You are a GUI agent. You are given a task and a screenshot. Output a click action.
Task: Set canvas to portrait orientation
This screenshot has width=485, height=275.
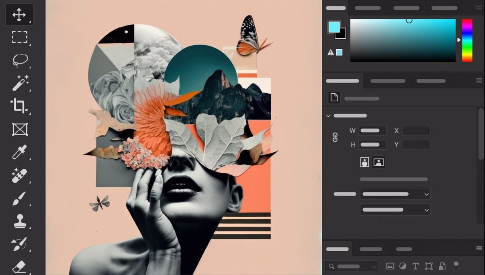[x=365, y=162]
